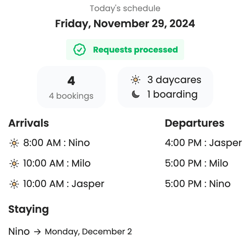Click the arrow icon after Nino in Staying
Image resolution: width=248 pixels, height=240 pixels.
tap(37, 232)
